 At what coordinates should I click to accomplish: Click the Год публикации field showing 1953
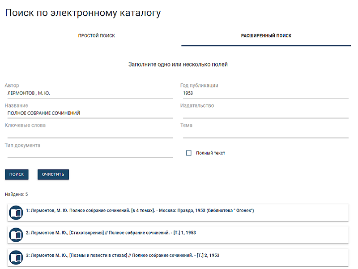click(x=265, y=93)
